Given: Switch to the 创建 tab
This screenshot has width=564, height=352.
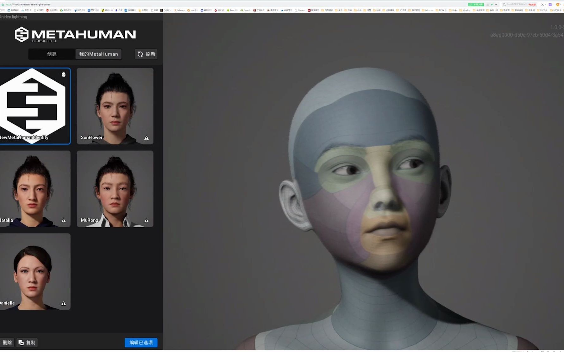Looking at the screenshot, I should click(x=51, y=54).
